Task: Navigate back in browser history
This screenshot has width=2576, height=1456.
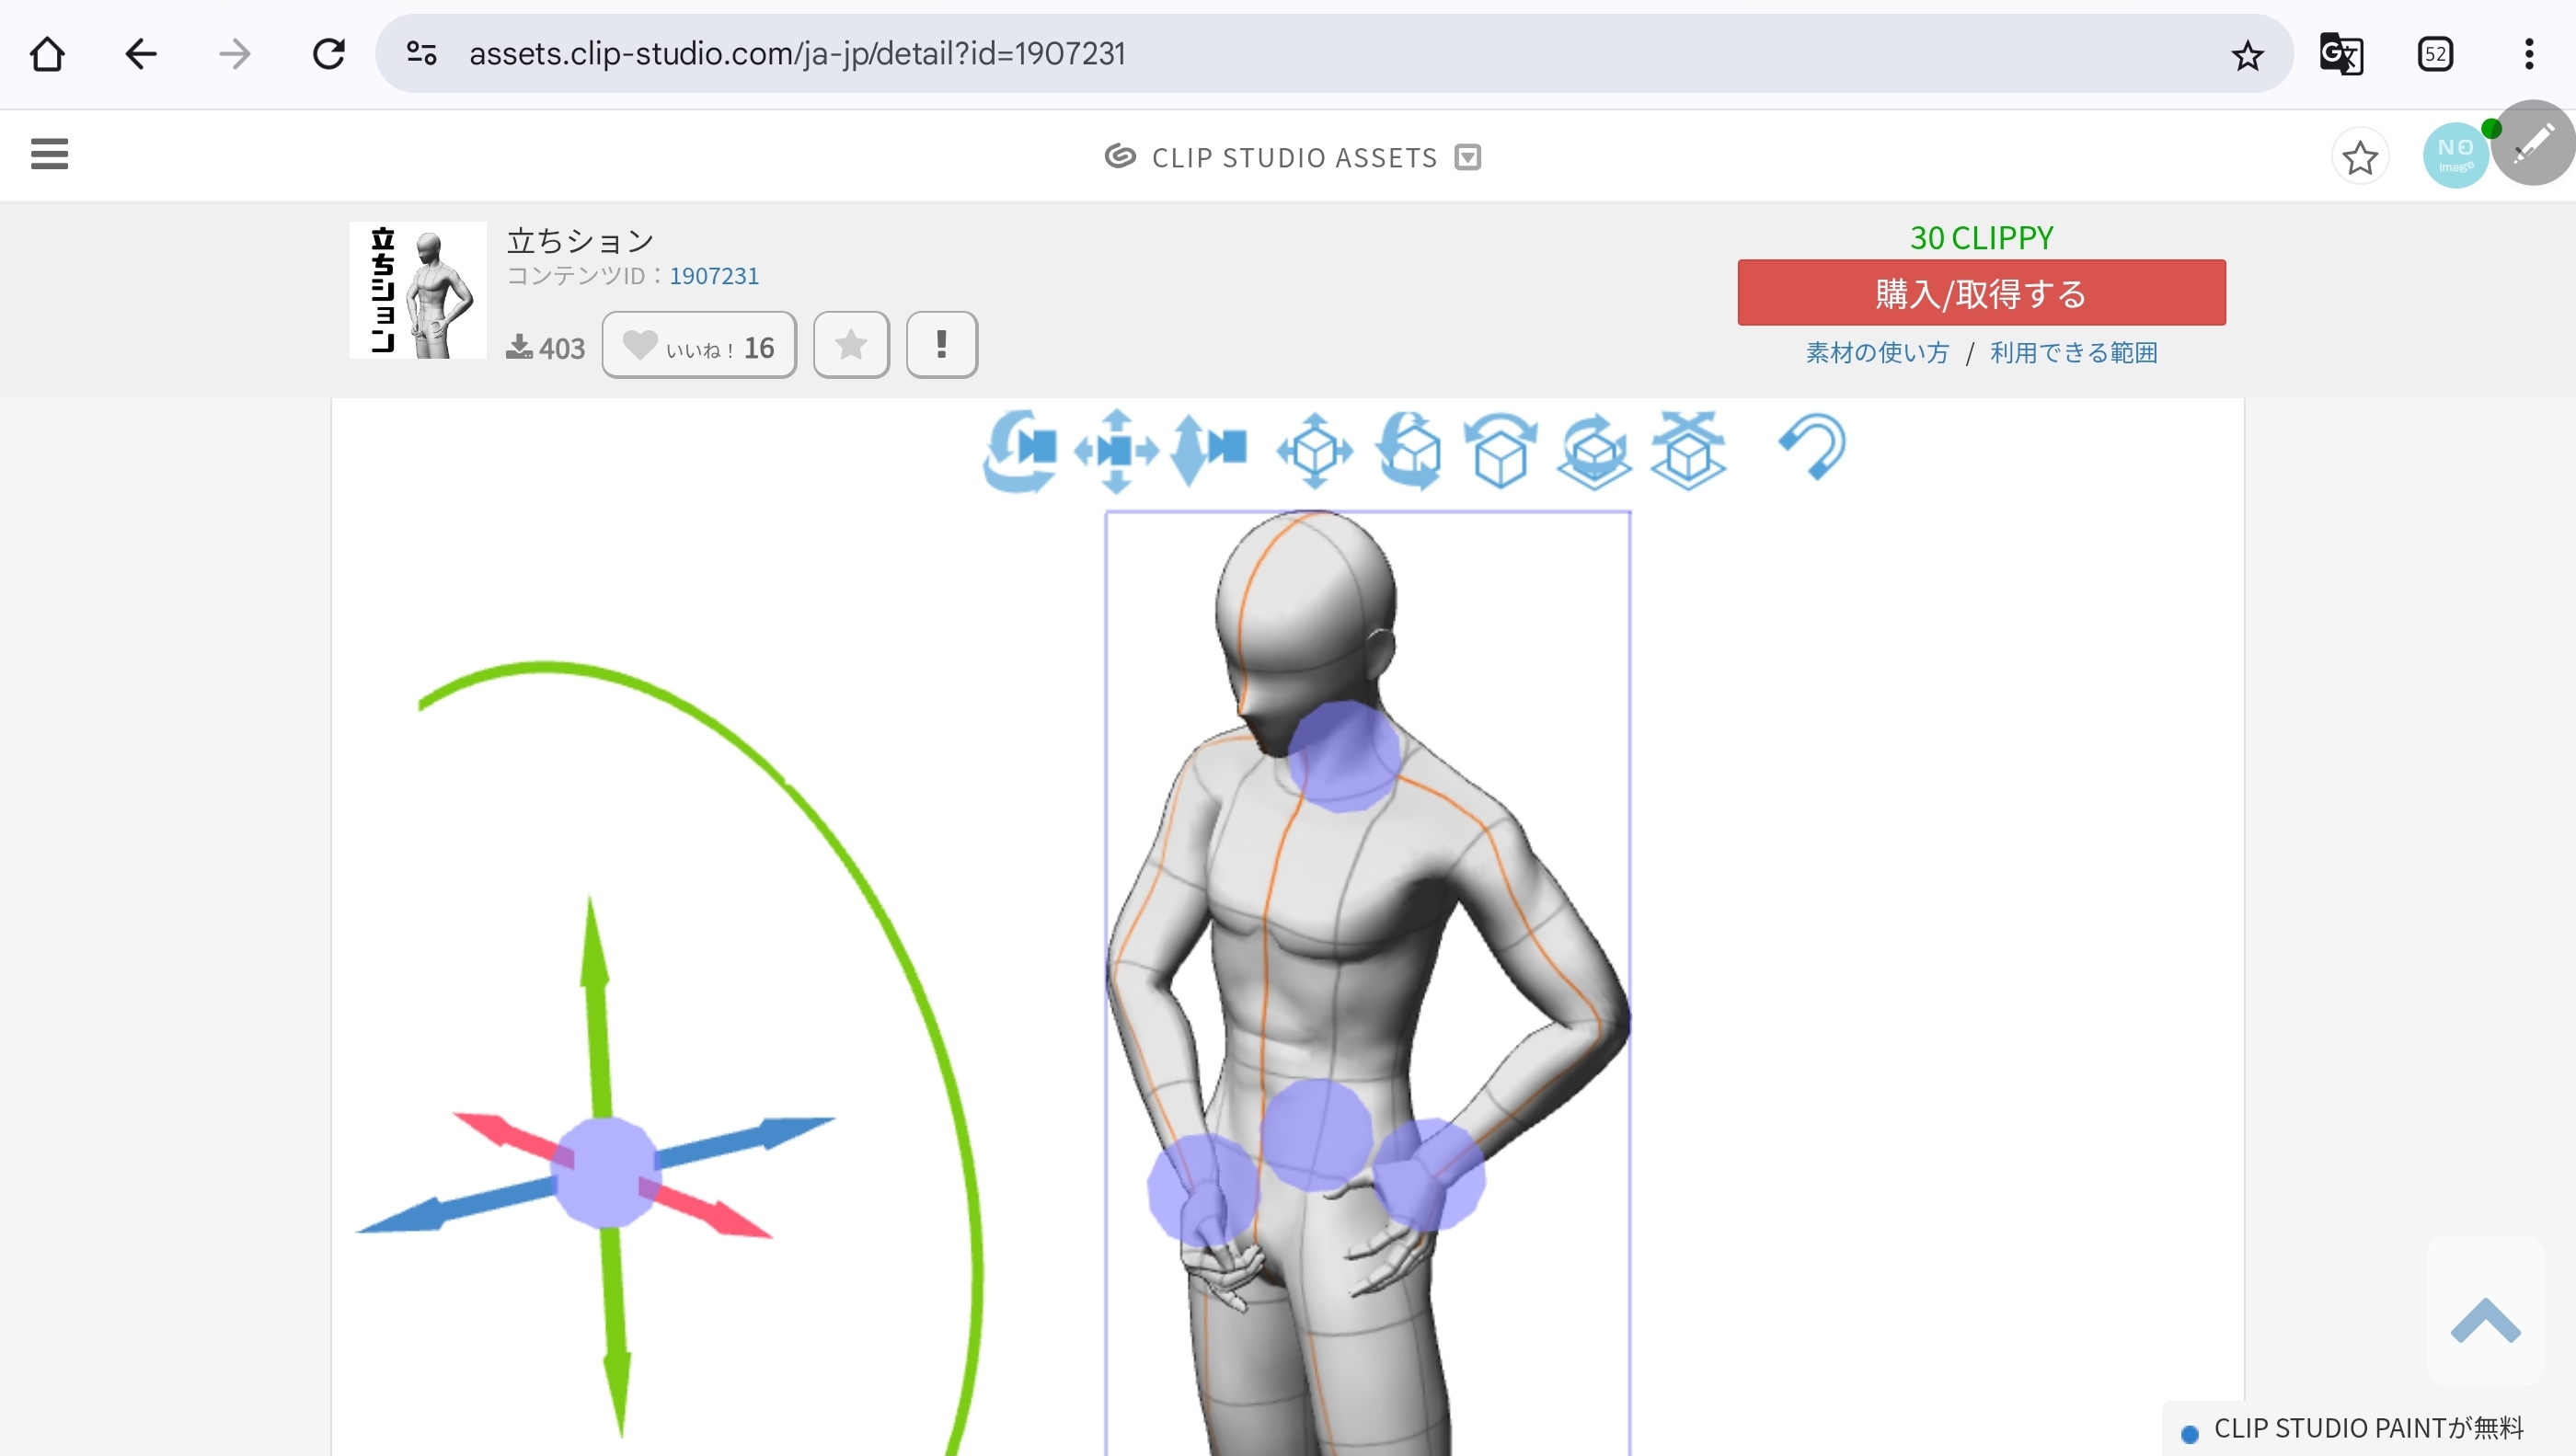Action: click(x=141, y=54)
